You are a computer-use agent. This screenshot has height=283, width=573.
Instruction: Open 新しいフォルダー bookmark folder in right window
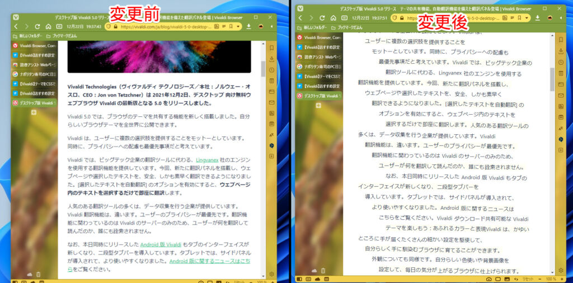point(312,28)
